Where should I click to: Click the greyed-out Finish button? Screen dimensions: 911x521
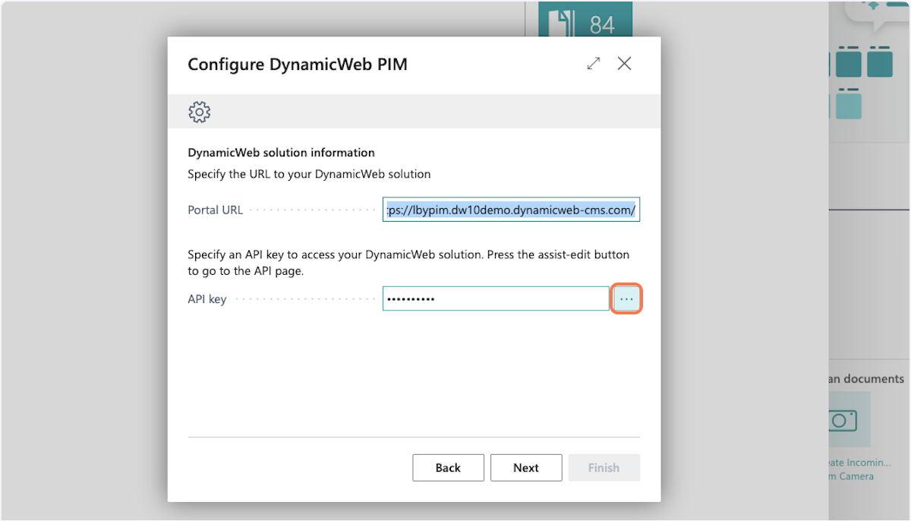pos(604,468)
